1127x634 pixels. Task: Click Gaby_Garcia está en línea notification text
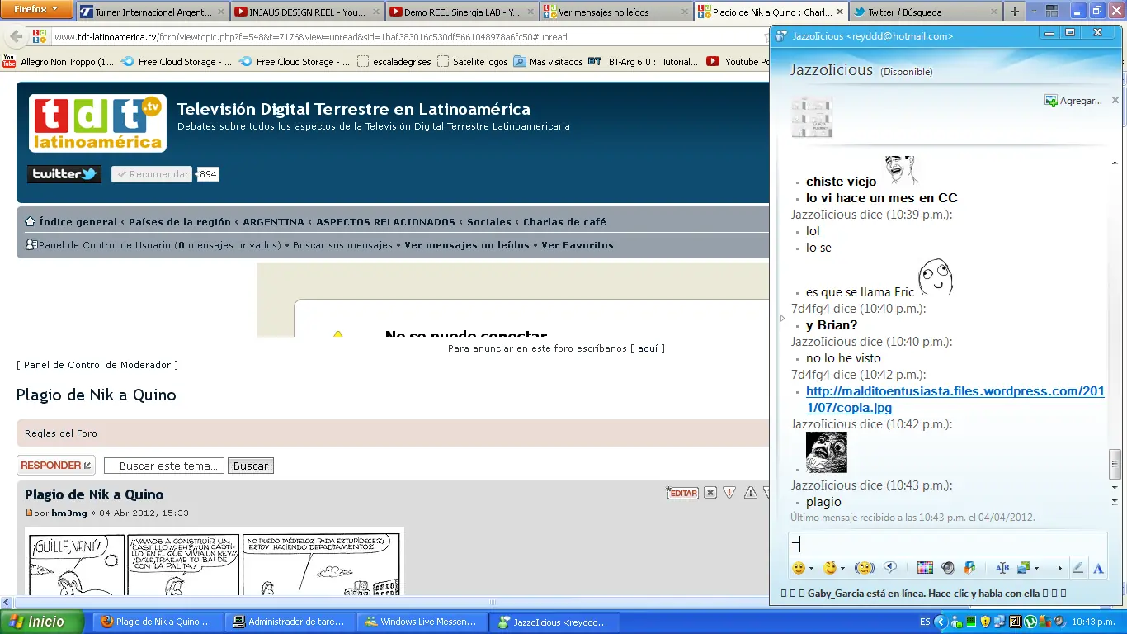click(923, 593)
